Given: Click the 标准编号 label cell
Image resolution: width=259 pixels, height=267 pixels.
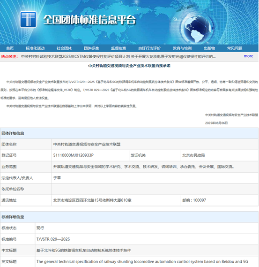Looking at the screenshot, I should (17, 239).
